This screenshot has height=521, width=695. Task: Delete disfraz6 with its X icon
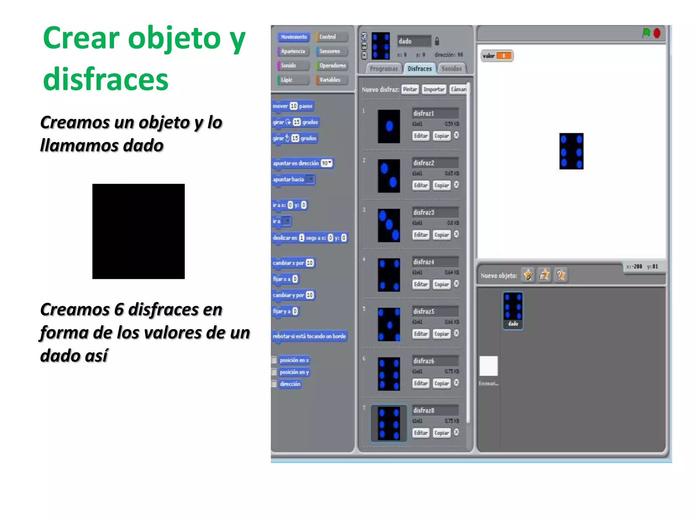click(456, 383)
